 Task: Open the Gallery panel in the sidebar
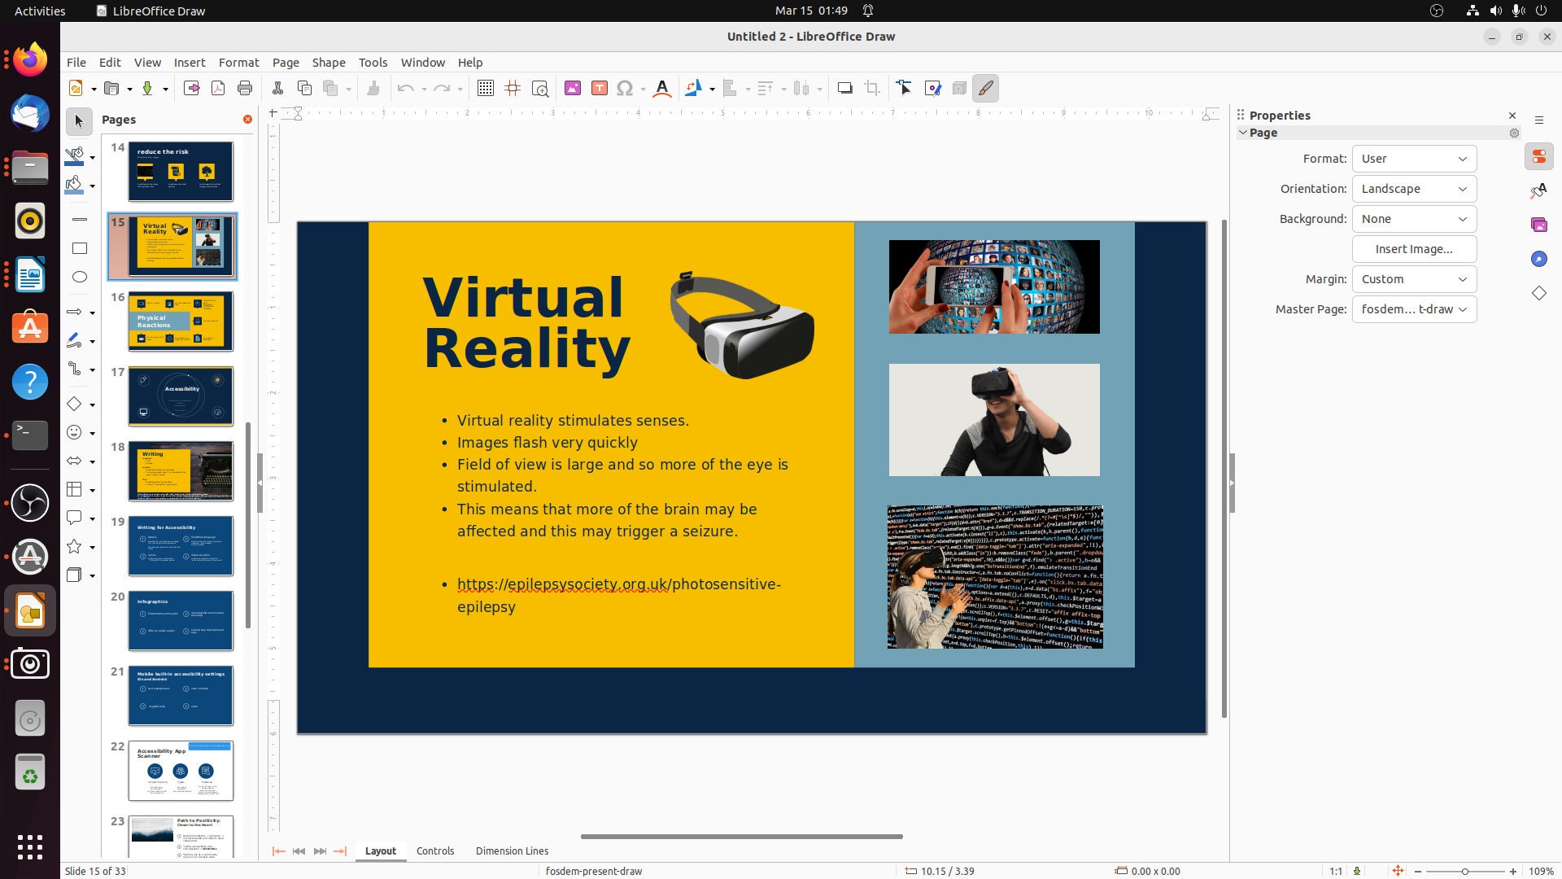(x=1539, y=224)
